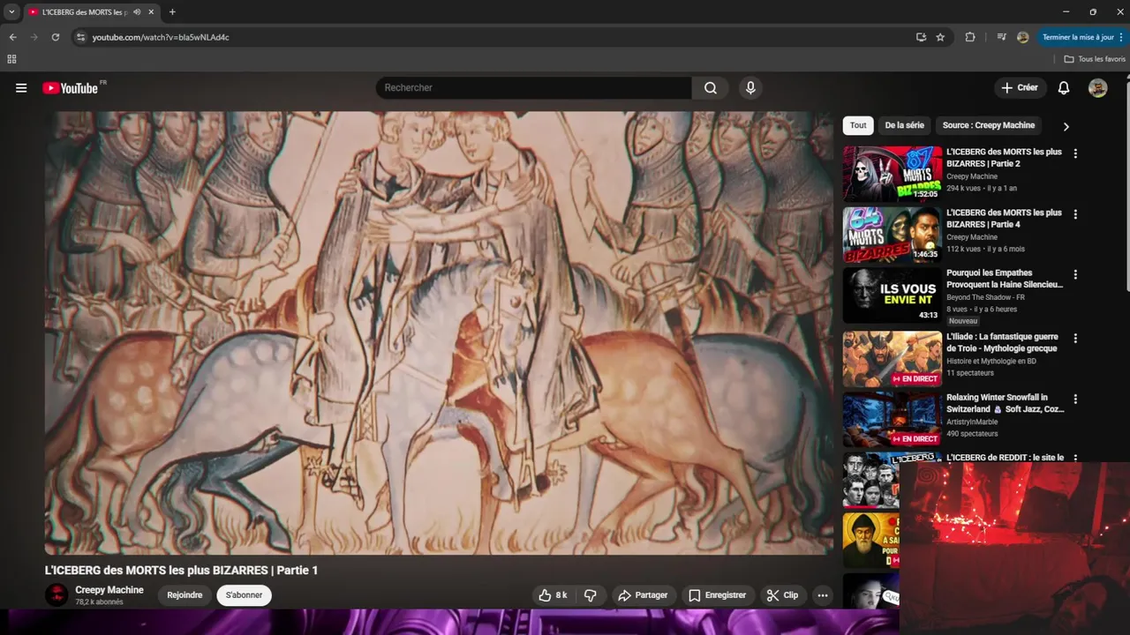
Task: Show more filter chips with the arrow
Action: [x=1066, y=126]
